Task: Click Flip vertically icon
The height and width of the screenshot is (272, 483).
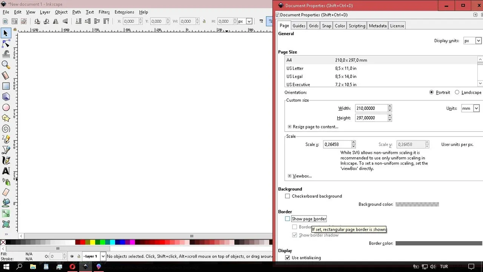Action: (65, 21)
